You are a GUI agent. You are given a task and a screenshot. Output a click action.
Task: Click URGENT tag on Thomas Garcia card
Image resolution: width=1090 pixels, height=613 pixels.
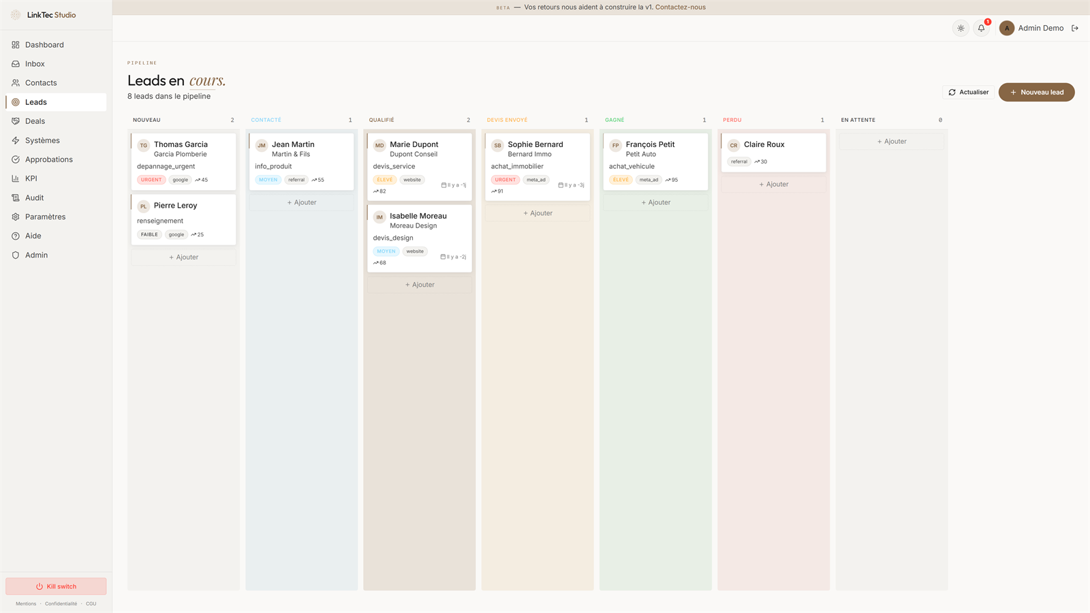point(151,180)
